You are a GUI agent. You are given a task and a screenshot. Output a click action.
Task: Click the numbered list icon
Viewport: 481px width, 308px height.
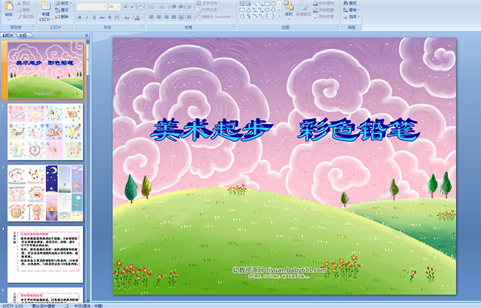click(163, 7)
